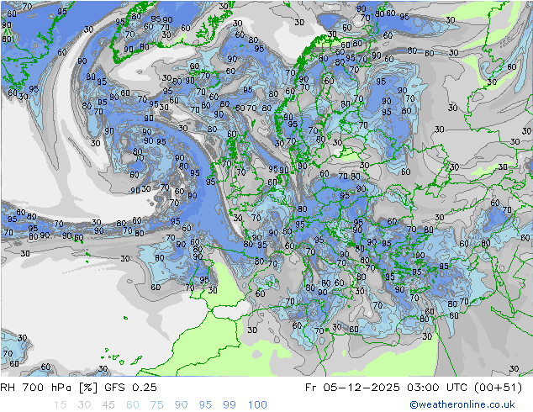Viewport: 533px width, 412px height.
Task: Click the "GFS 0.25" model label
Action: (130, 387)
